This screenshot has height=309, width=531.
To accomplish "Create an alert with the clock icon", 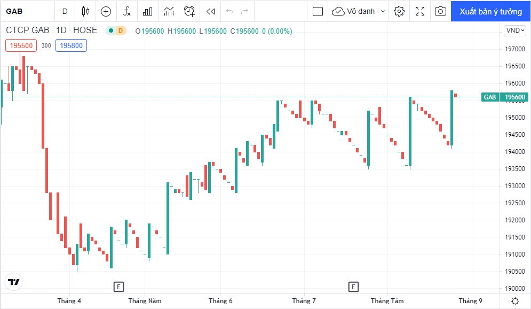I will tap(189, 11).
